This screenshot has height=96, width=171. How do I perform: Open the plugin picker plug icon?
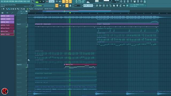pyautogui.click(x=117, y=5)
